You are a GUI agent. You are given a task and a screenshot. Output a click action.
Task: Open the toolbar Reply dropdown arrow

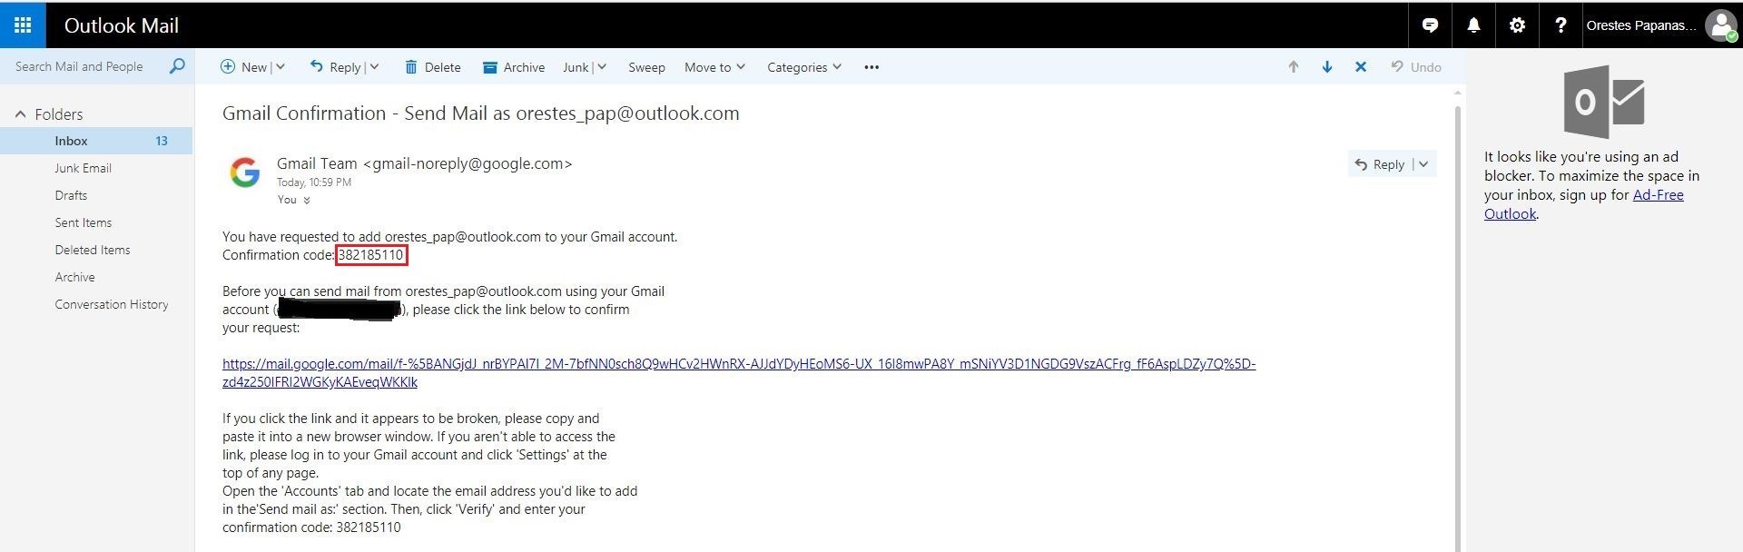(x=374, y=67)
